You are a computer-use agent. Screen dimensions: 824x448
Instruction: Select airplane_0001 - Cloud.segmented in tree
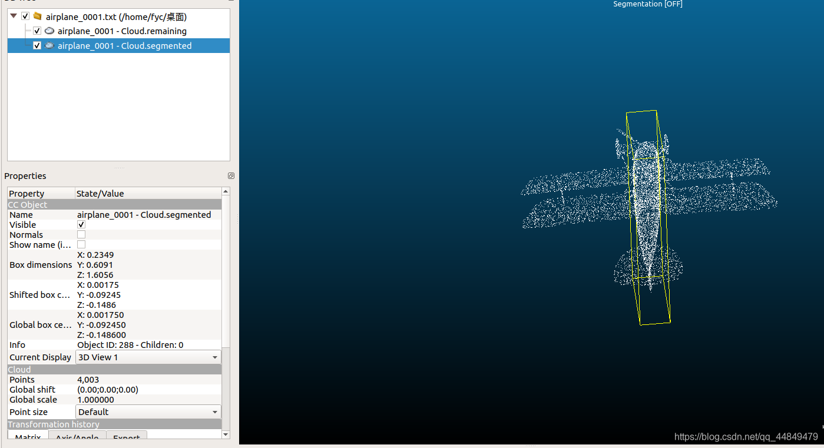(x=124, y=45)
